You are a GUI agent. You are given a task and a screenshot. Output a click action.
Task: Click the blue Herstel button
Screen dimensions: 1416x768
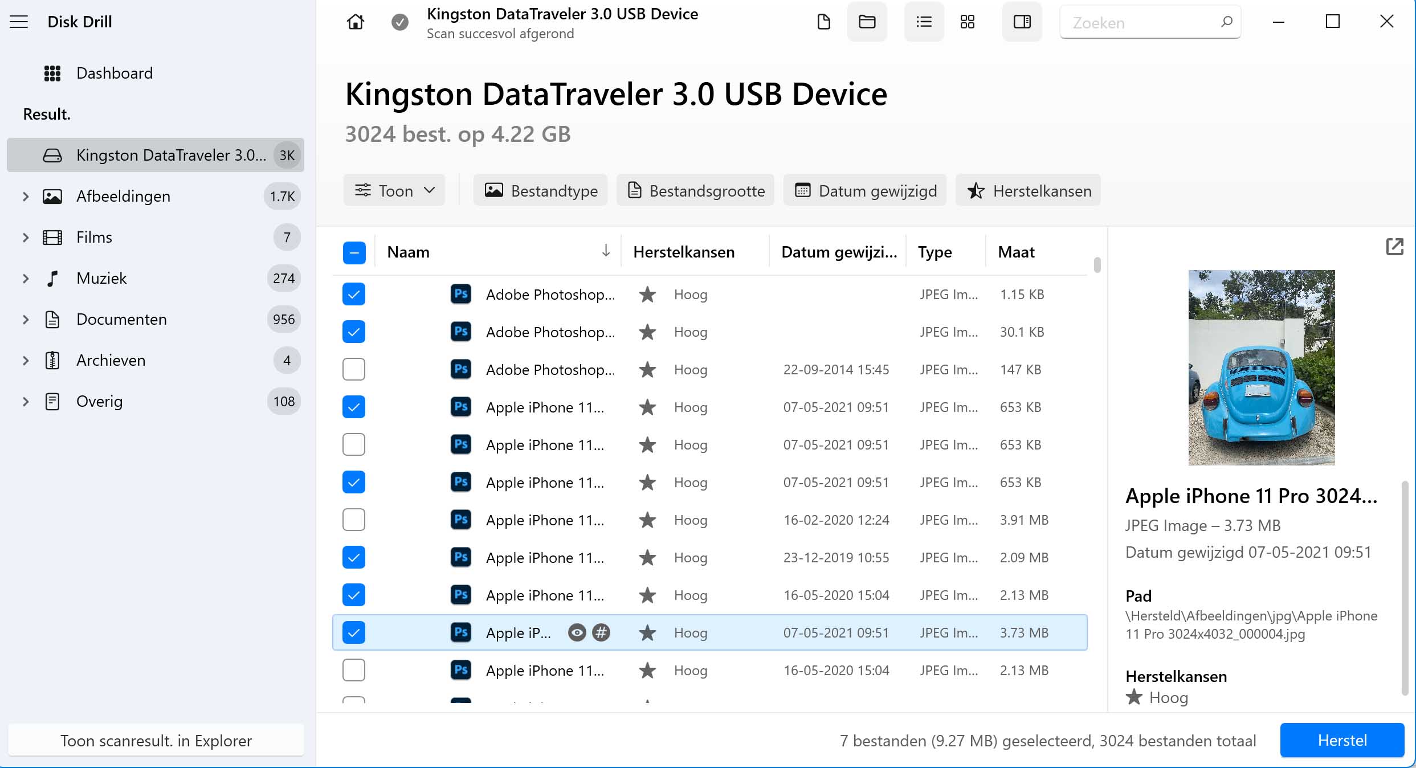coord(1342,740)
